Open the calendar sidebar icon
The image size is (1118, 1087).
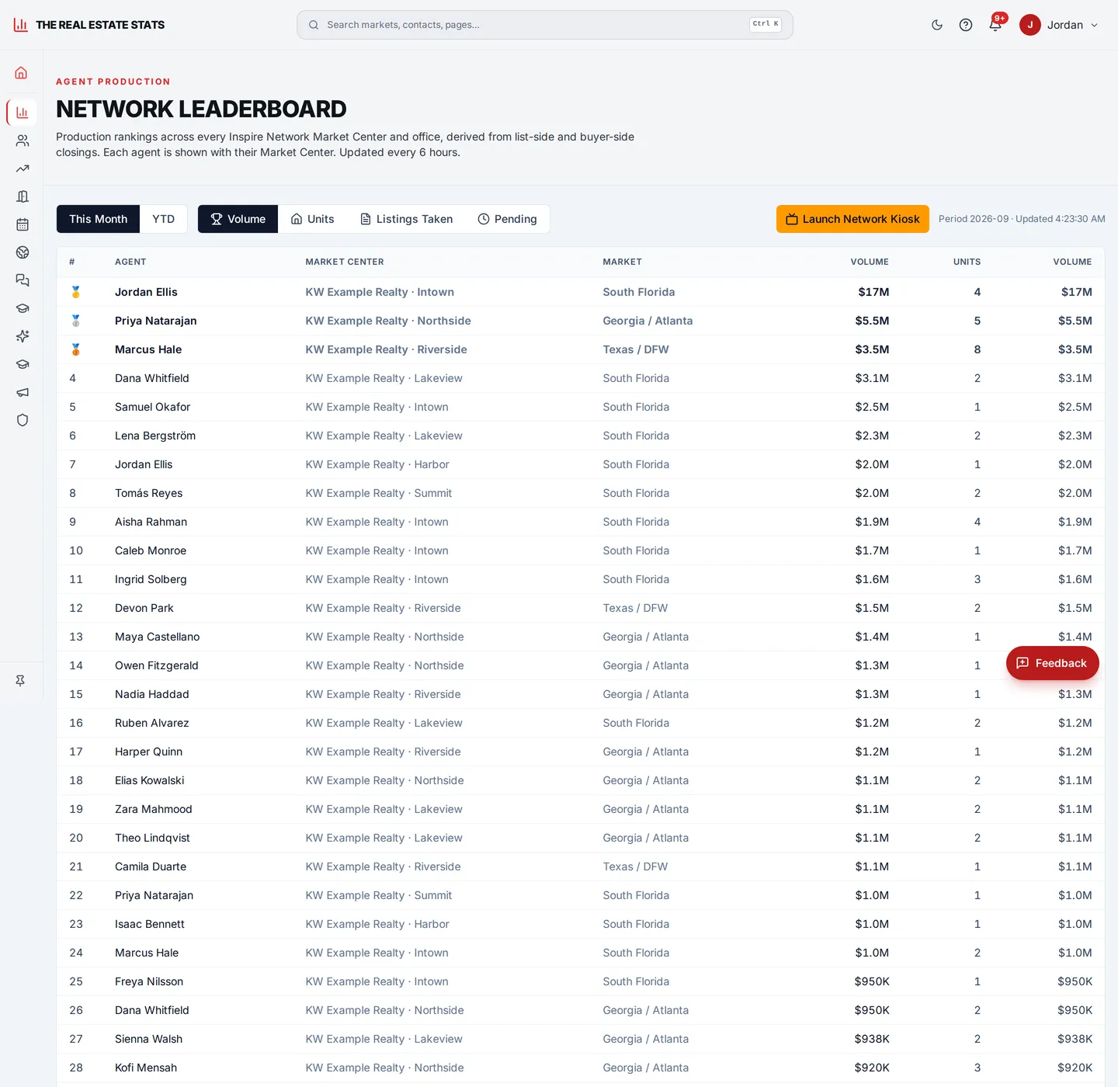[x=22, y=224]
